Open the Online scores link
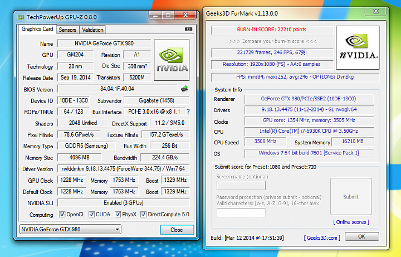 tap(351, 222)
